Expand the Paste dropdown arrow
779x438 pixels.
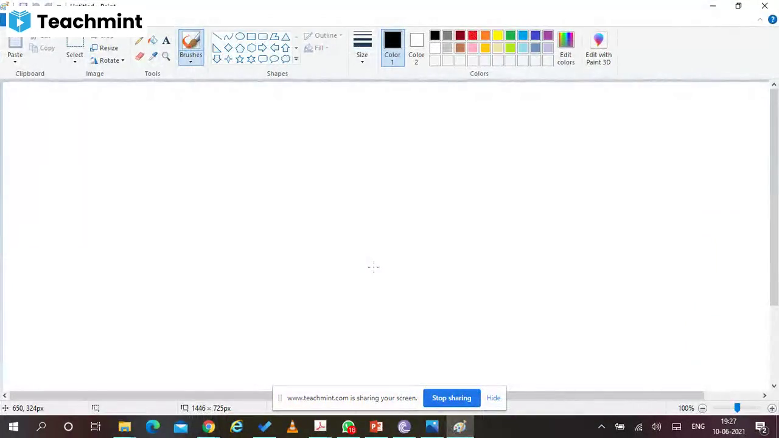click(15, 61)
